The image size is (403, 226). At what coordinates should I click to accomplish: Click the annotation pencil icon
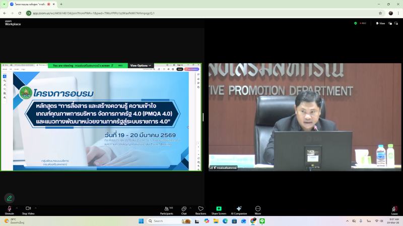point(9,198)
